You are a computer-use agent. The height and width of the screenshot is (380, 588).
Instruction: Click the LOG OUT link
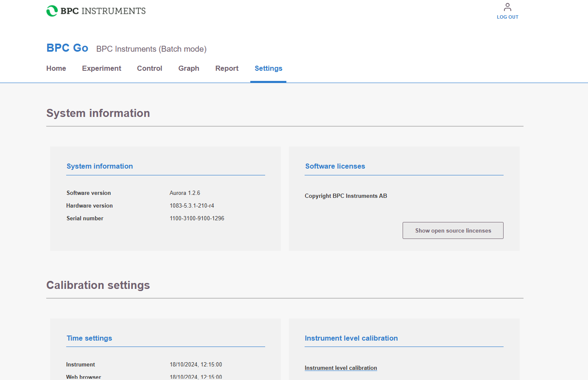[507, 17]
